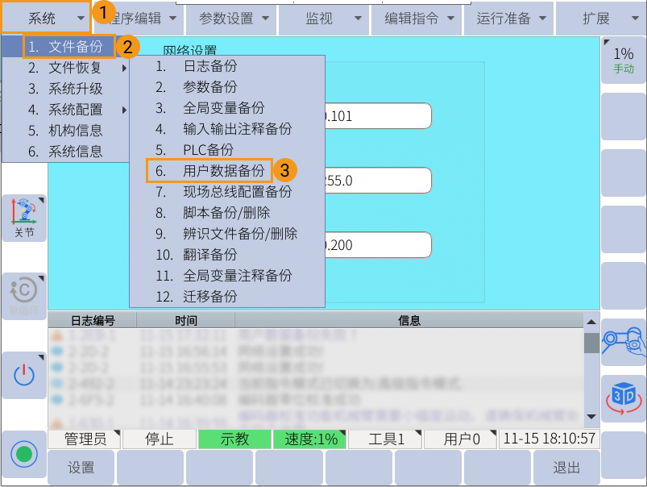The image size is (647, 487).
Task: Open the robot camera view icon
Action: tap(623, 342)
